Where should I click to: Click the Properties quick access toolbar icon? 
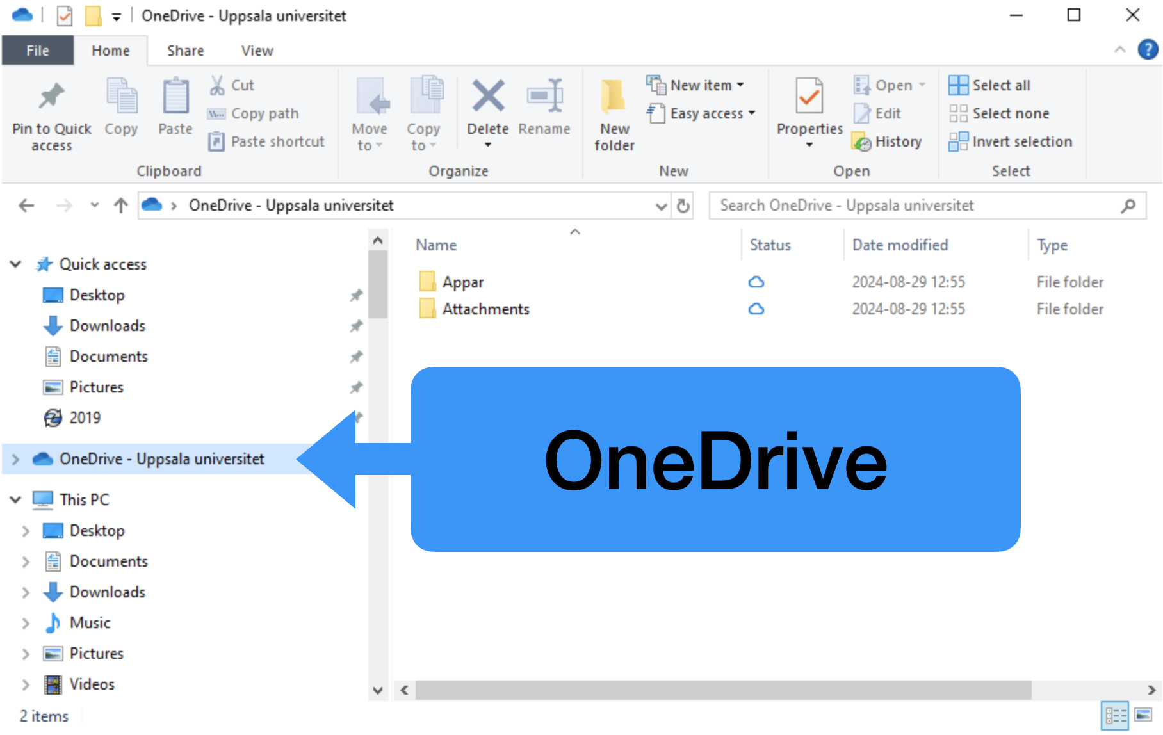pyautogui.click(x=65, y=15)
